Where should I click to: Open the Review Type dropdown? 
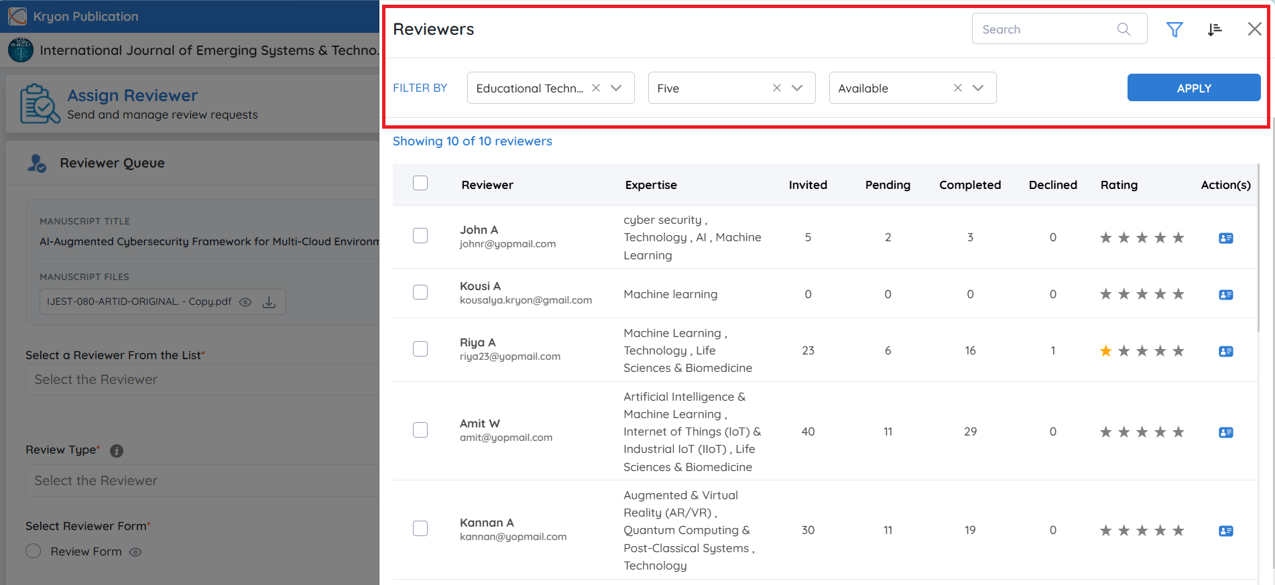point(202,480)
